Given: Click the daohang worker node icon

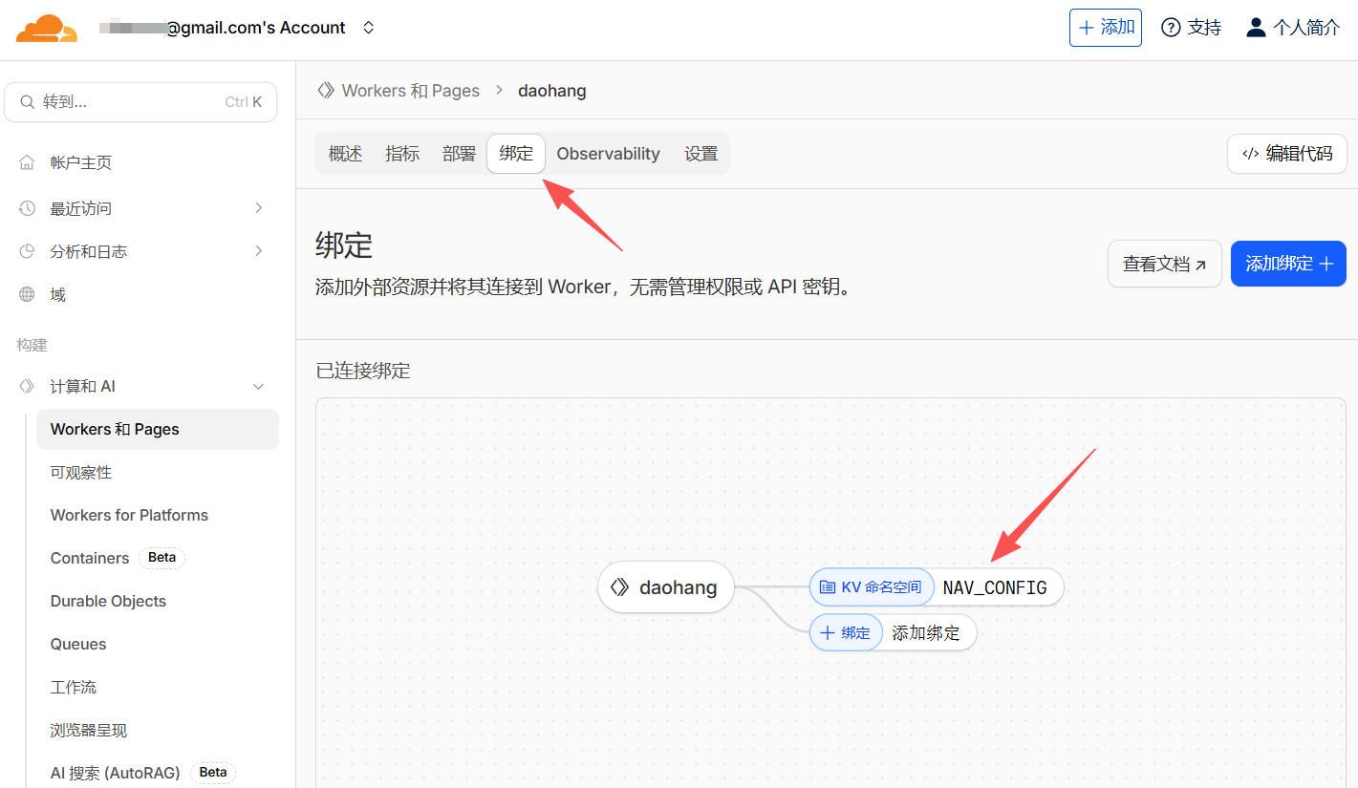Looking at the screenshot, I should [x=620, y=587].
